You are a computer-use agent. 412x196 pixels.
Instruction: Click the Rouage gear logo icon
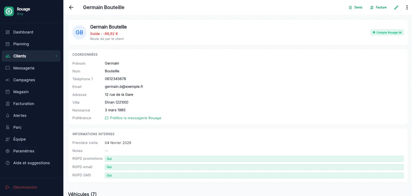[9, 11]
